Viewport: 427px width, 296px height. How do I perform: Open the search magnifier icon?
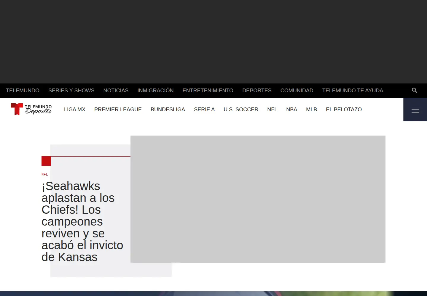point(415,91)
